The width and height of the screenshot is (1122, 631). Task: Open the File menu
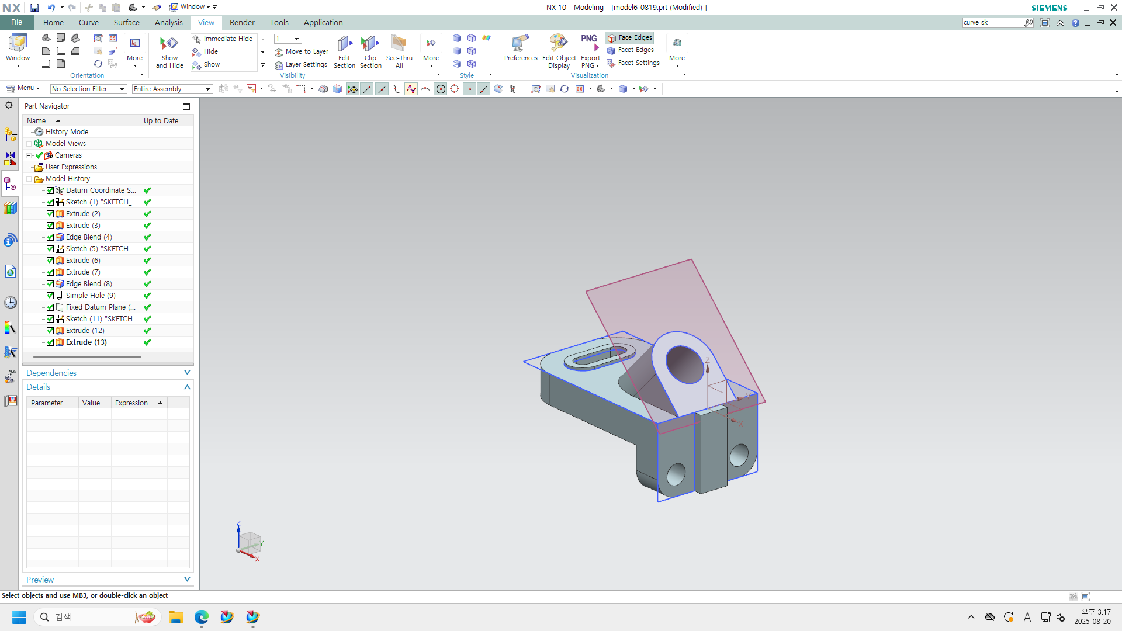pyautogui.click(x=16, y=22)
